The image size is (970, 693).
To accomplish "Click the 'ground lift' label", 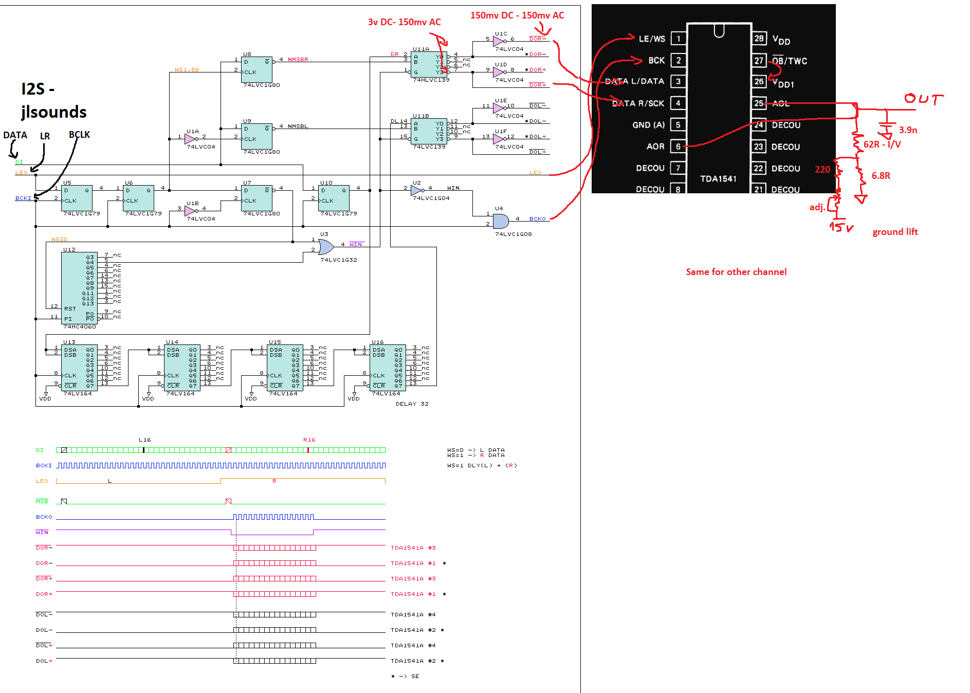I will 895,232.
